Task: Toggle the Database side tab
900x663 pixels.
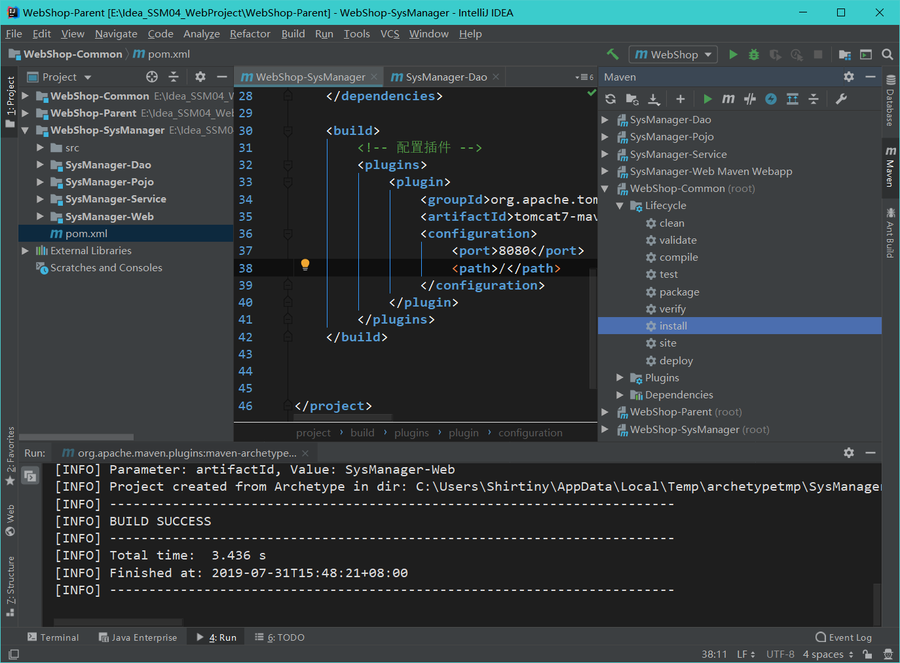Action: tap(890, 100)
